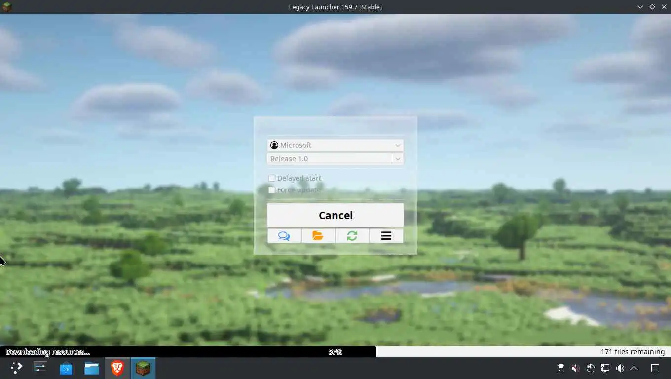Click the Cancel download button
Image resolution: width=671 pixels, height=379 pixels.
pyautogui.click(x=335, y=215)
